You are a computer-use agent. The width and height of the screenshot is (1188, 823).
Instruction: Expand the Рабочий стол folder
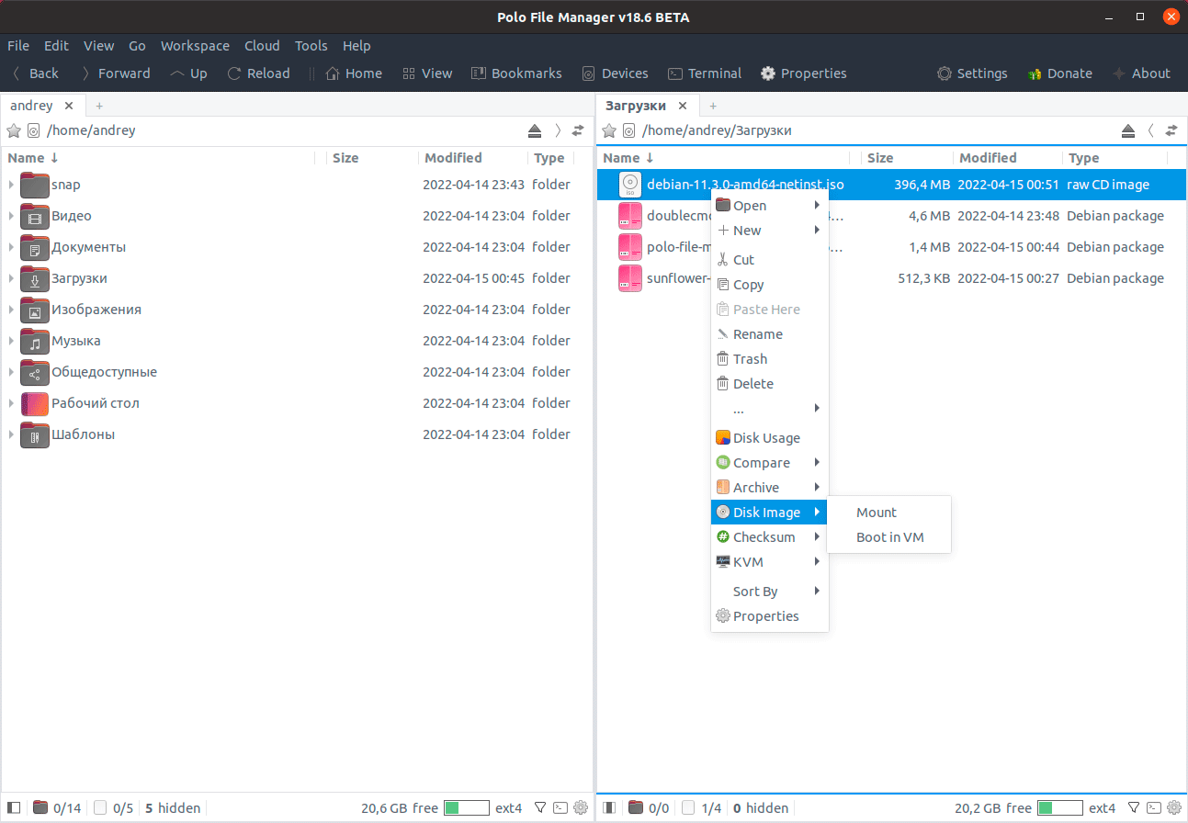click(x=11, y=403)
